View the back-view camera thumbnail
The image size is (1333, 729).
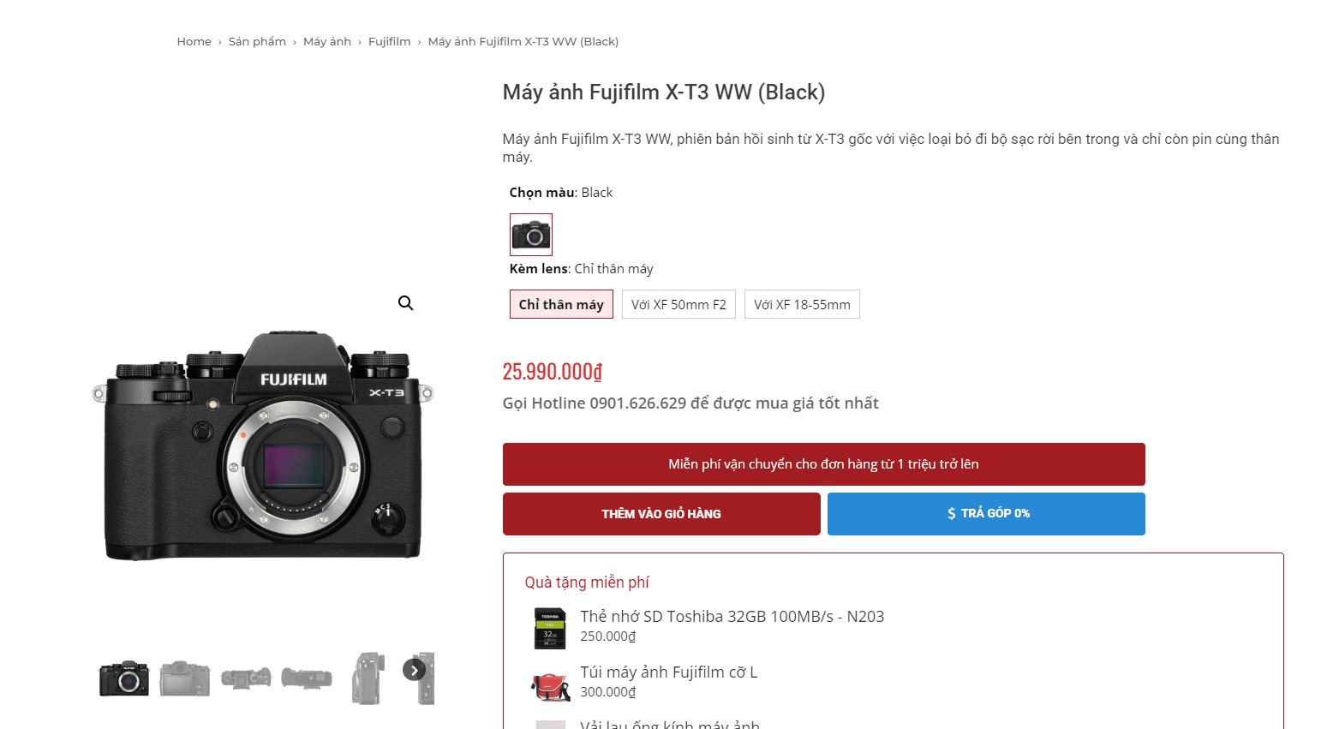pyautogui.click(x=185, y=678)
